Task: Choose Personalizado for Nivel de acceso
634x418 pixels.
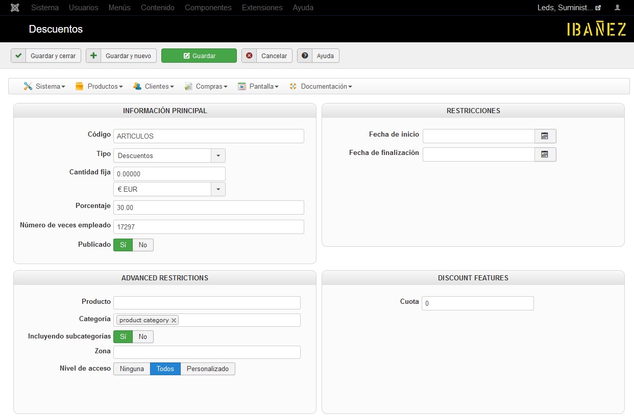Action: [208, 369]
